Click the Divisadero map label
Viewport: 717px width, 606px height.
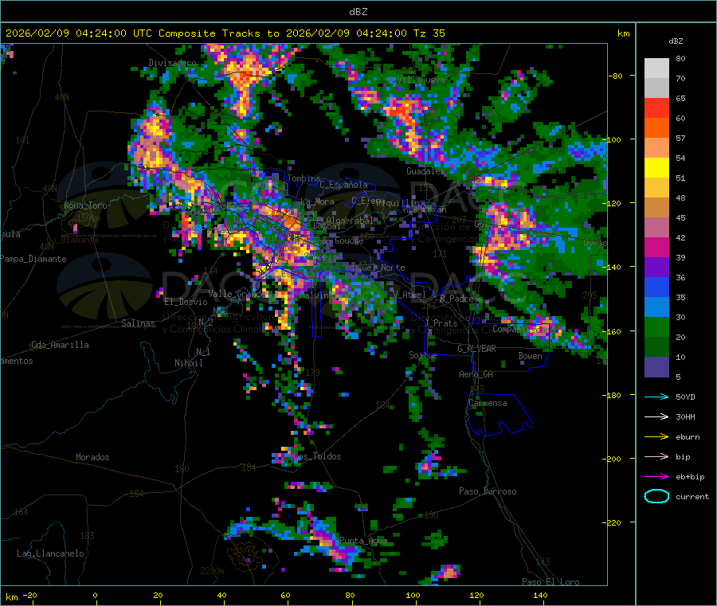[172, 63]
